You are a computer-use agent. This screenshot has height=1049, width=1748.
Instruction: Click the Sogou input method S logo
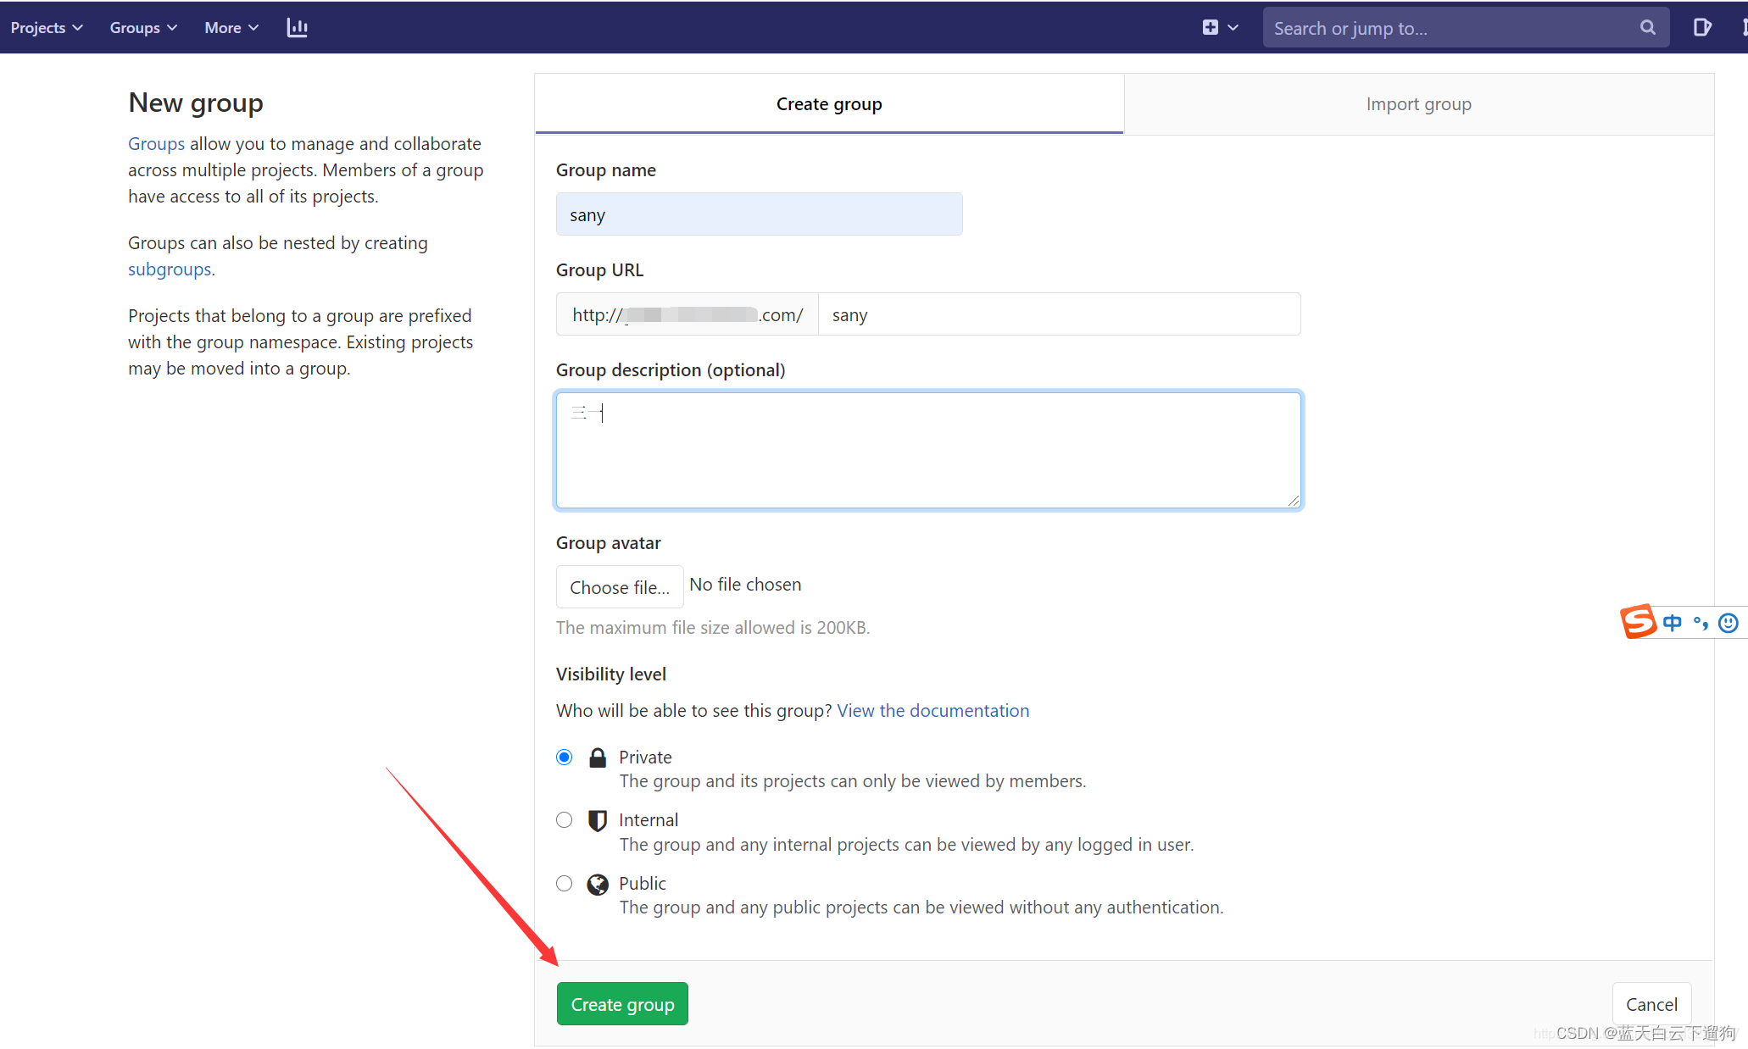[x=1638, y=622]
